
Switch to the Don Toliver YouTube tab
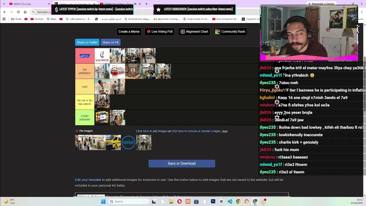click(x=120, y=4)
